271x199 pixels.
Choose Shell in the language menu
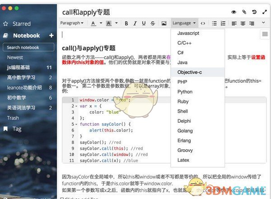pos(198,111)
